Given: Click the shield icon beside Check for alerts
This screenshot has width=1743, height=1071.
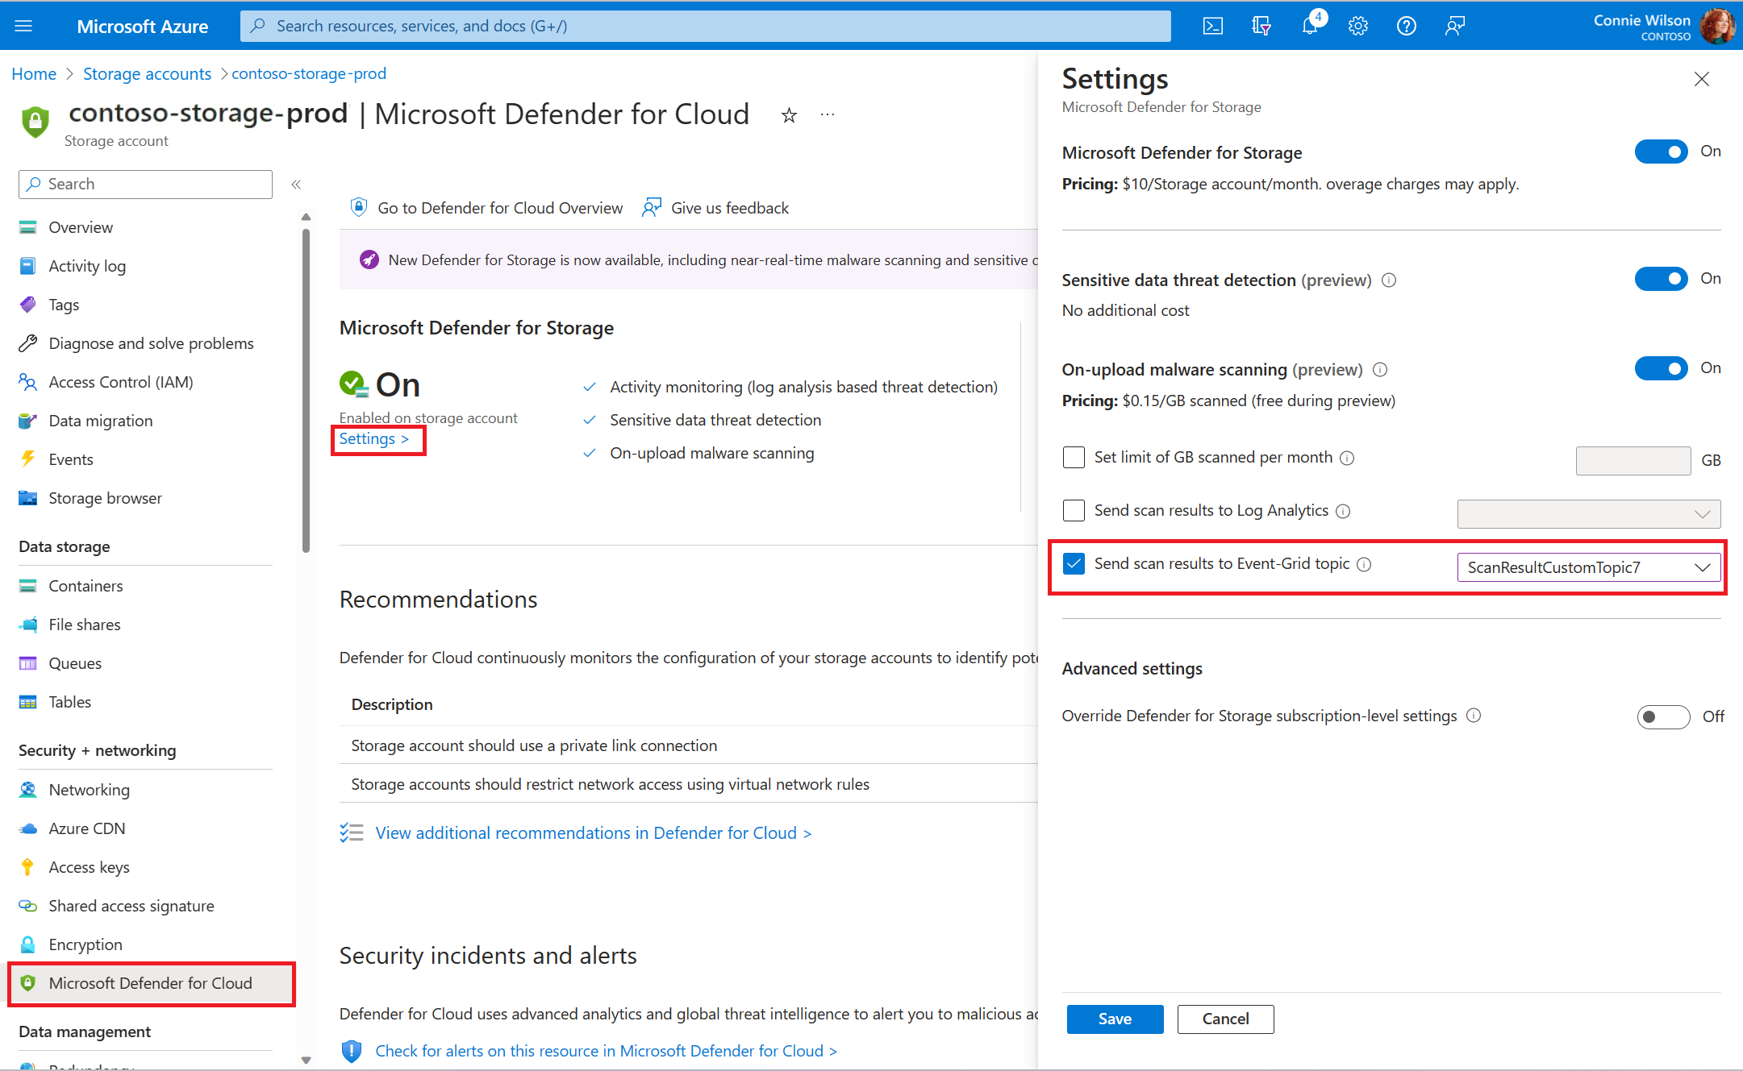Looking at the screenshot, I should pyautogui.click(x=352, y=1051).
